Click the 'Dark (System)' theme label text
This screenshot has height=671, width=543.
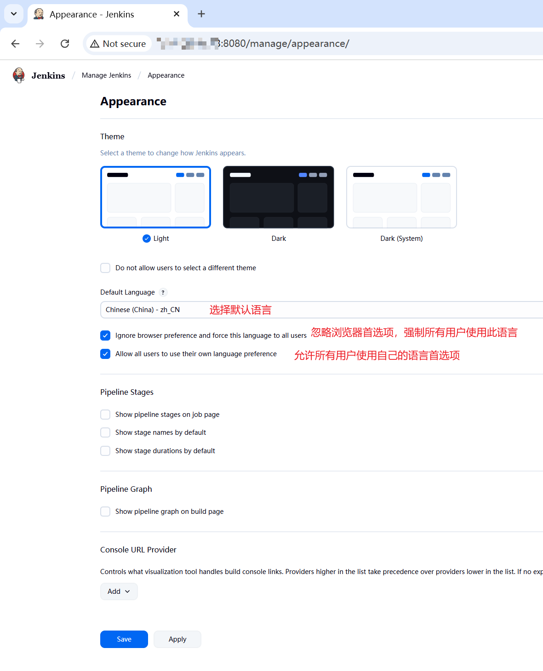(x=401, y=239)
